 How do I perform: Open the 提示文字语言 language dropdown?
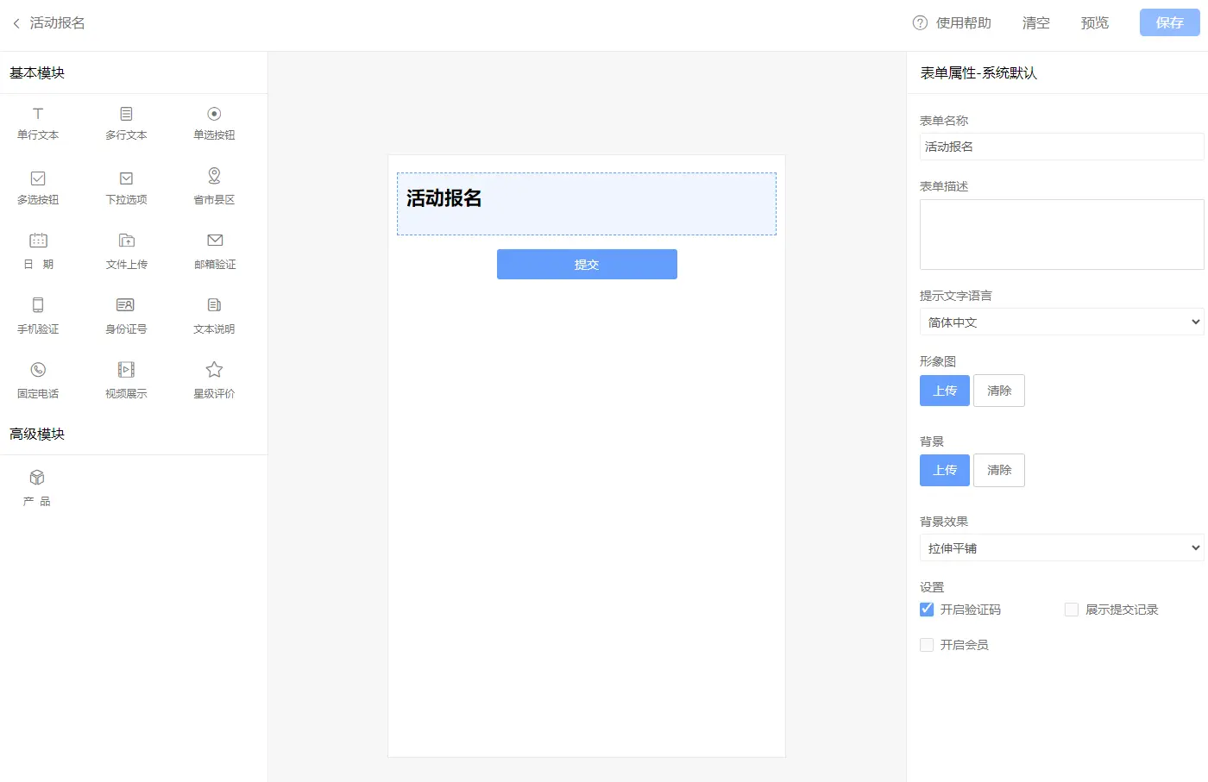click(x=1061, y=322)
